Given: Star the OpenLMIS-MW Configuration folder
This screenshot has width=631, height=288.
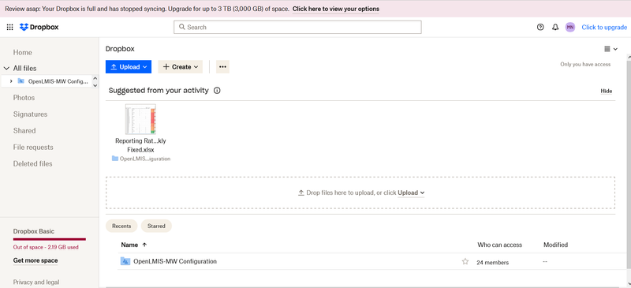Looking at the screenshot, I should point(465,261).
